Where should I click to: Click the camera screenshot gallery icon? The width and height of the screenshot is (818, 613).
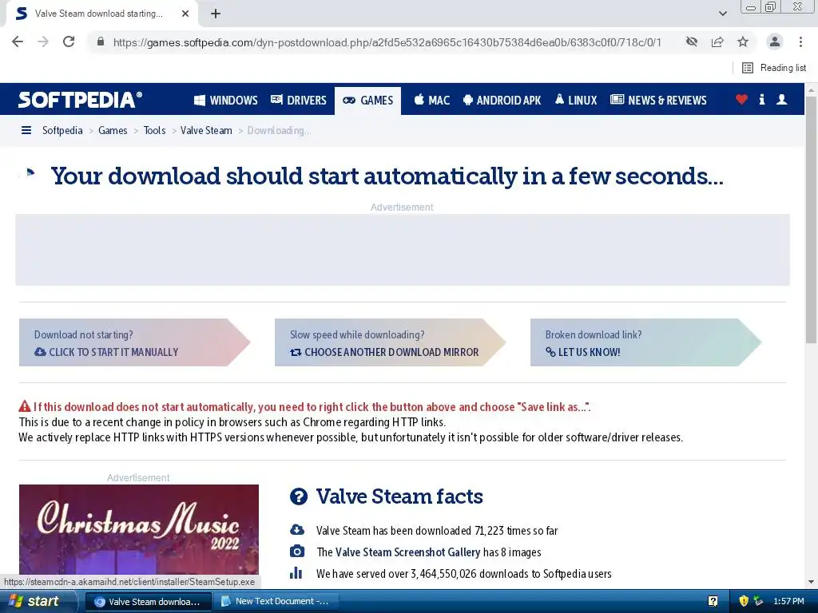pos(297,552)
